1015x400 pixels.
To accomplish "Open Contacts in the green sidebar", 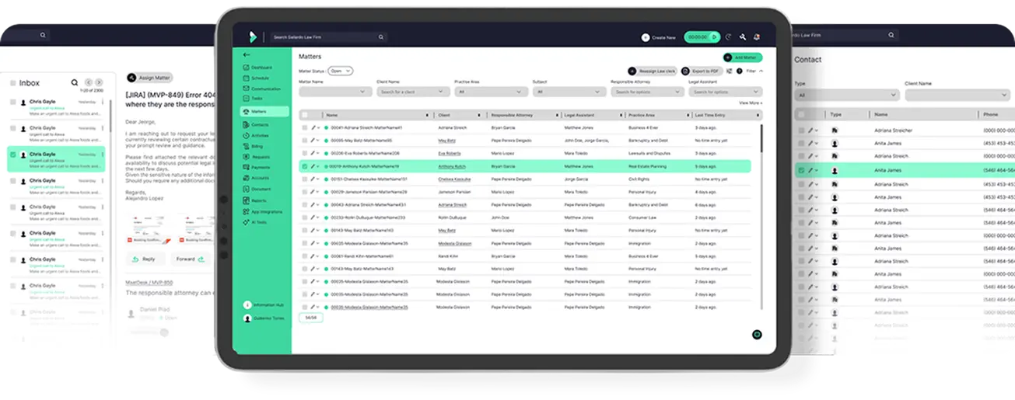I will click(256, 124).
